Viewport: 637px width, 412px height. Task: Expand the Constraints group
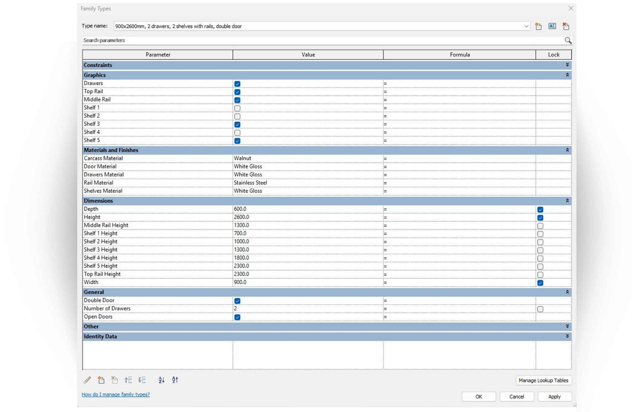pos(567,65)
